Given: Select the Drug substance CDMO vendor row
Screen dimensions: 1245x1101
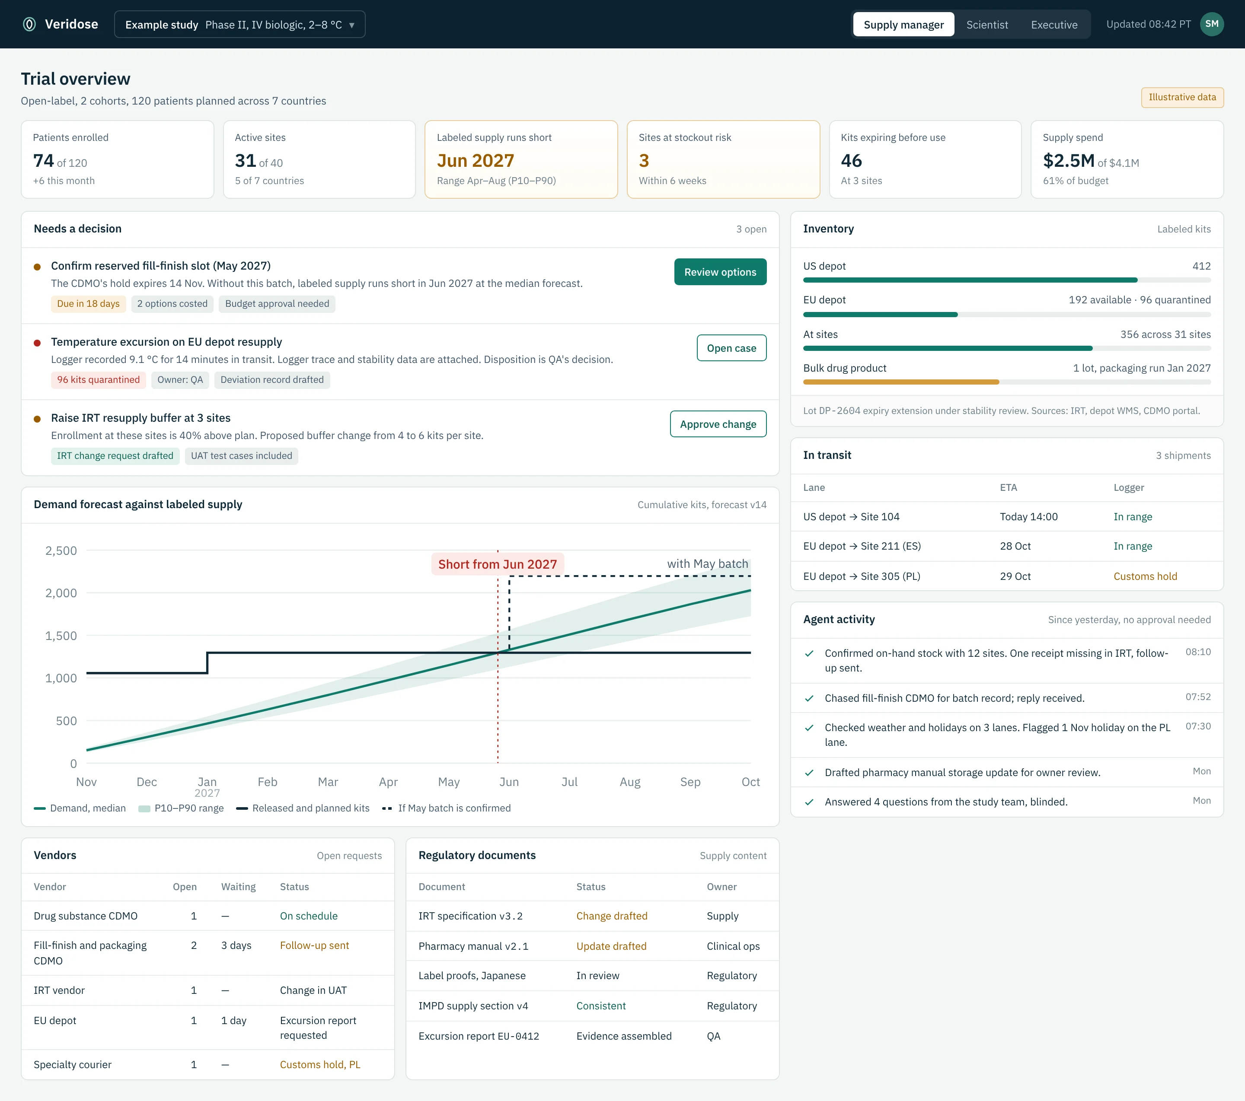Looking at the screenshot, I should tap(207, 916).
